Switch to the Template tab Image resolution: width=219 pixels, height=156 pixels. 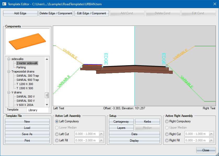13,110
